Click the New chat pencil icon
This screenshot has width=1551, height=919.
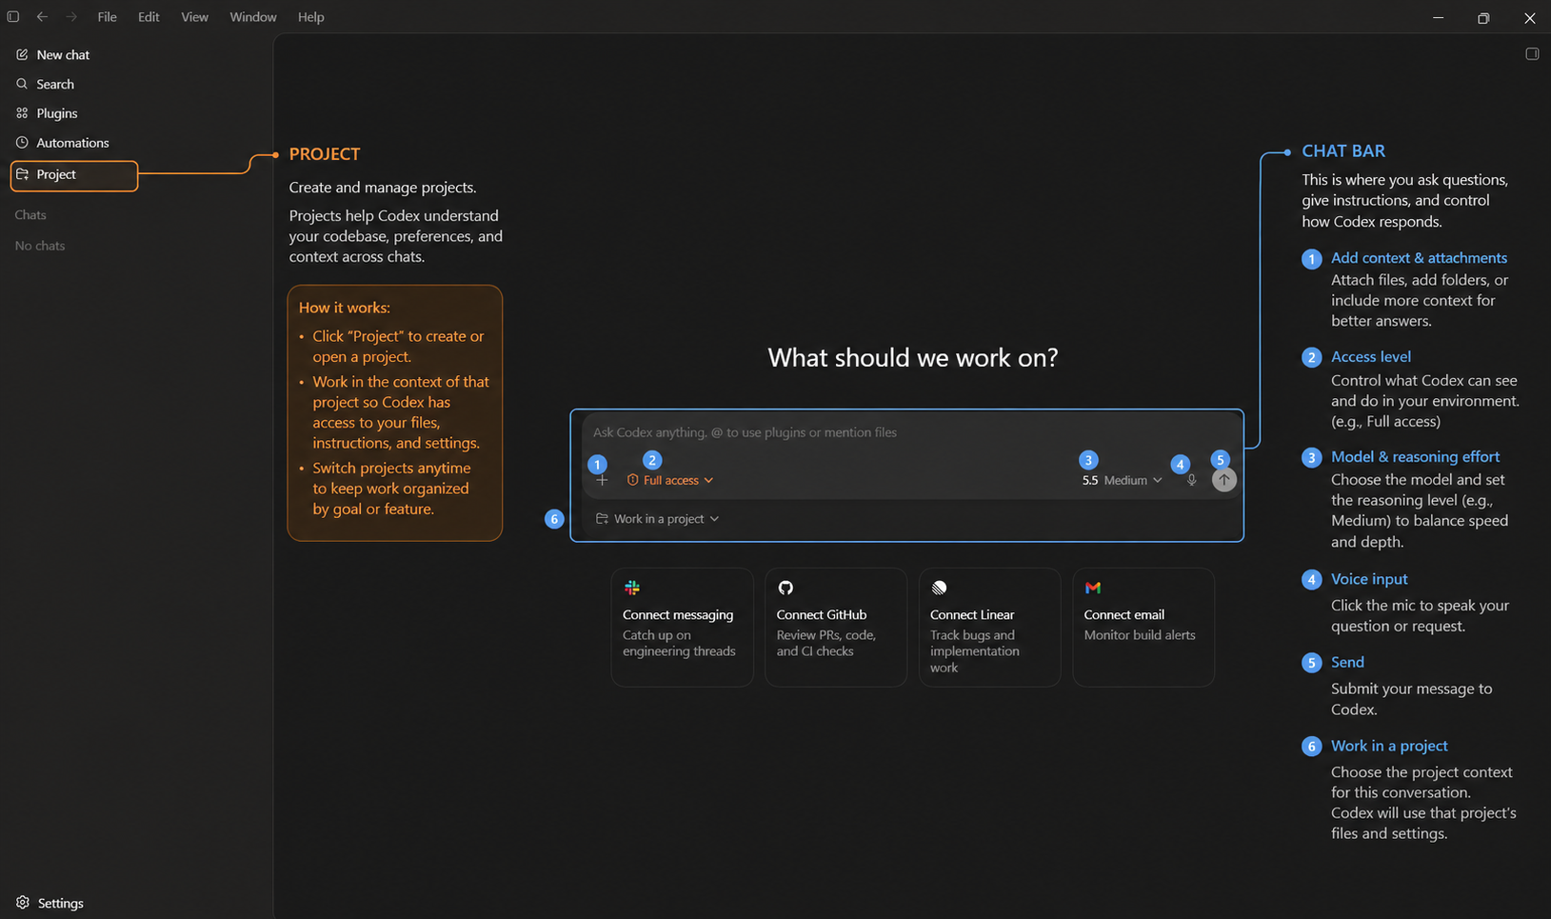pyautogui.click(x=22, y=55)
